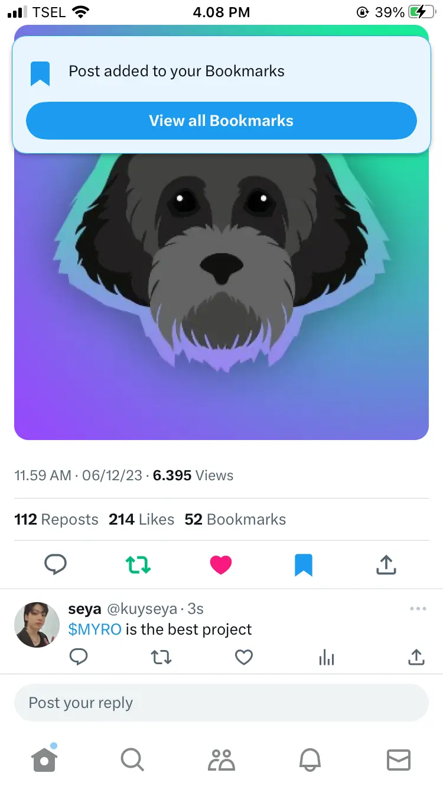Tap View all Bookmarks button
This screenshot has height=789, width=443.
tap(221, 121)
